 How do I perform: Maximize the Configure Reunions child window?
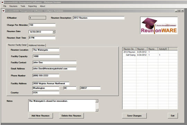tap(179, 11)
